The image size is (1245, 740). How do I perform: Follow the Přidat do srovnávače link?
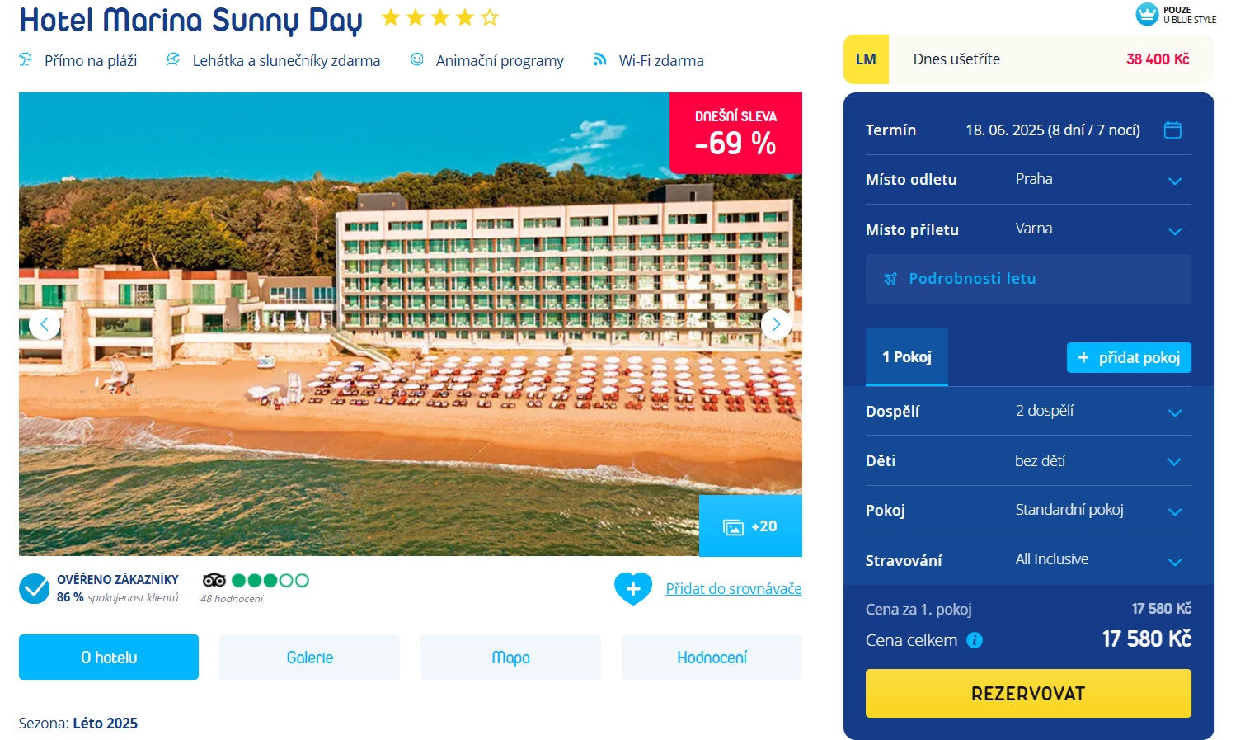733,588
